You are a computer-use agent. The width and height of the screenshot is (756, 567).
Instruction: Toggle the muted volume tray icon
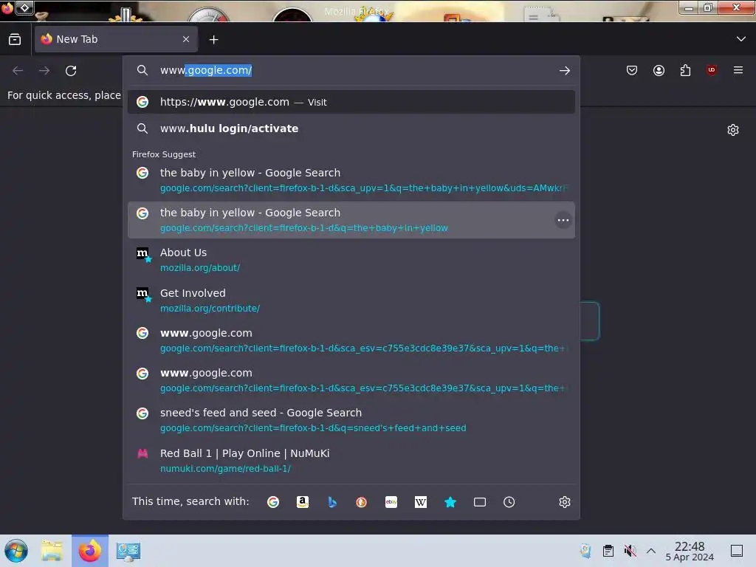tap(630, 551)
